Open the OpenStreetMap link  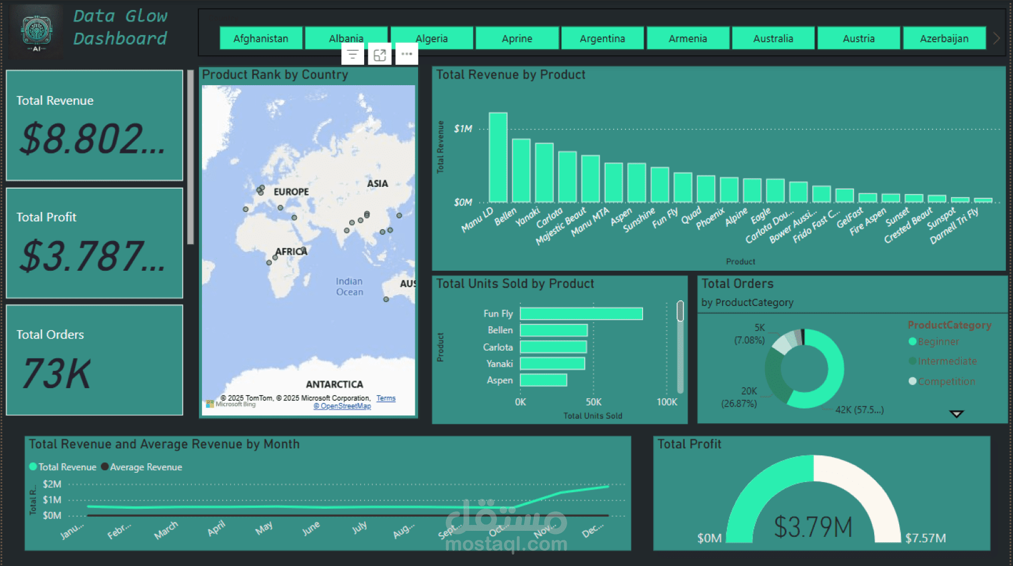343,406
